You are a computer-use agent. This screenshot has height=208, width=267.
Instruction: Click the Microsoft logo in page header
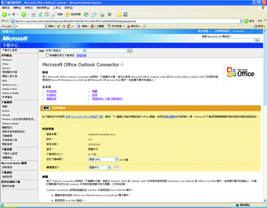[15, 39]
